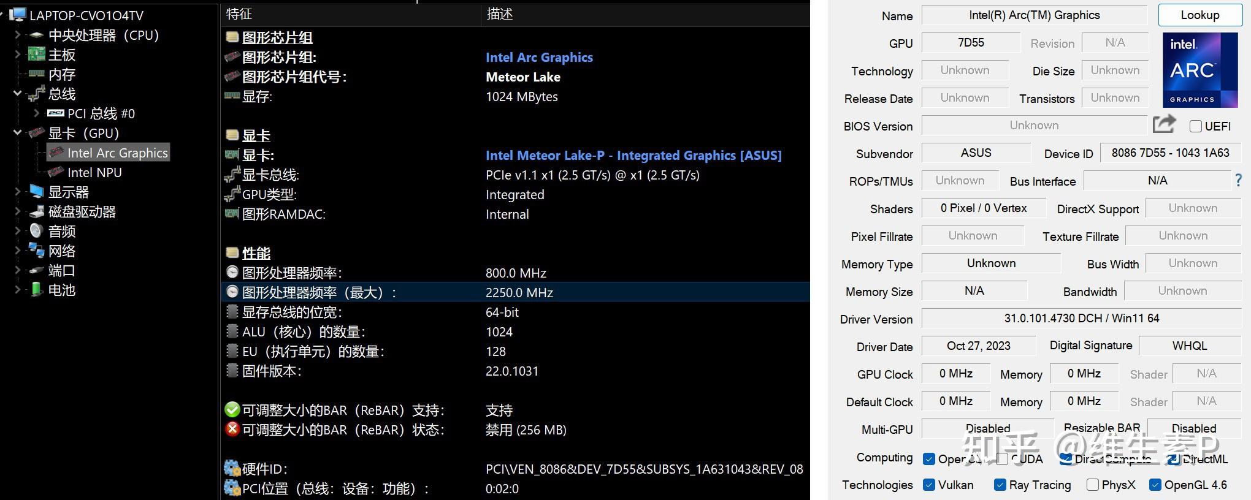Image resolution: width=1251 pixels, height=500 pixels.
Task: Click the 1024 MBytes memory value
Action: click(522, 96)
